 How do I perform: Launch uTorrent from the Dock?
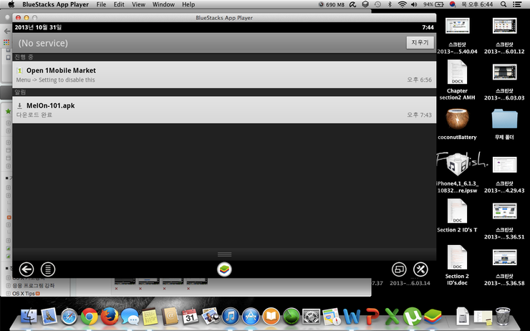pos(412,317)
